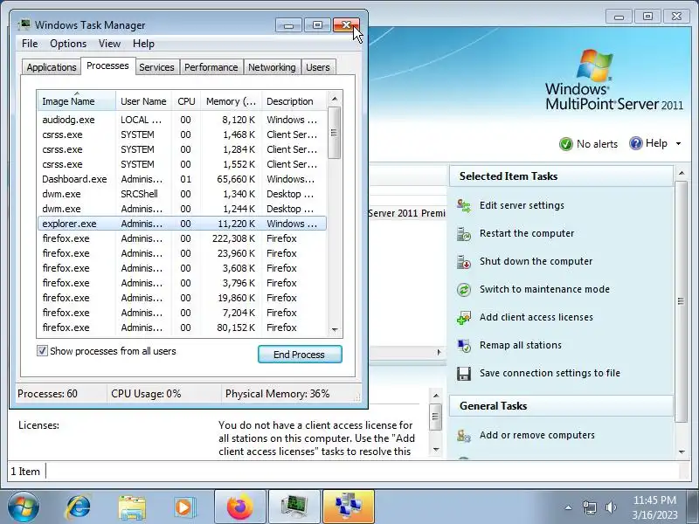Click the taskbar clock showing 11:45 PM
Viewport: 699px width, 524px height.
pos(654,507)
